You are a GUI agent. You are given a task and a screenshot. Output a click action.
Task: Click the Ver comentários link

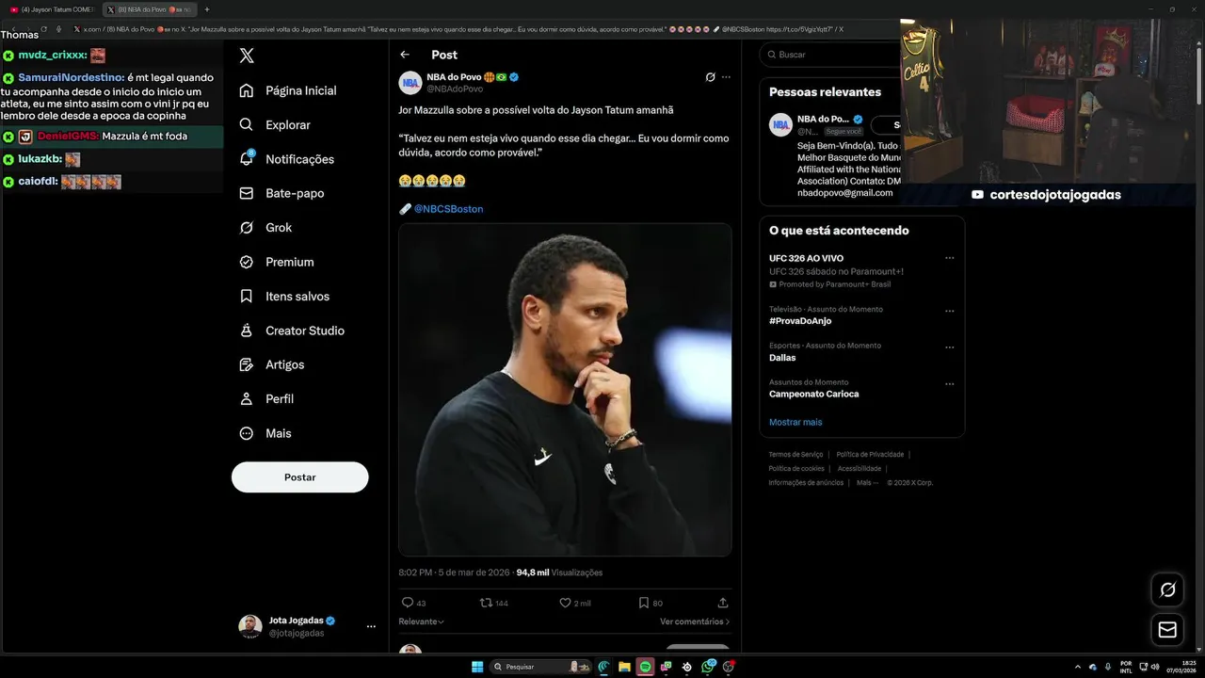(695, 621)
